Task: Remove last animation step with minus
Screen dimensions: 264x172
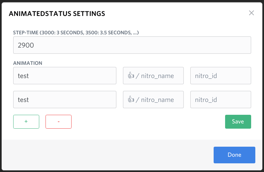Action: [x=58, y=122]
